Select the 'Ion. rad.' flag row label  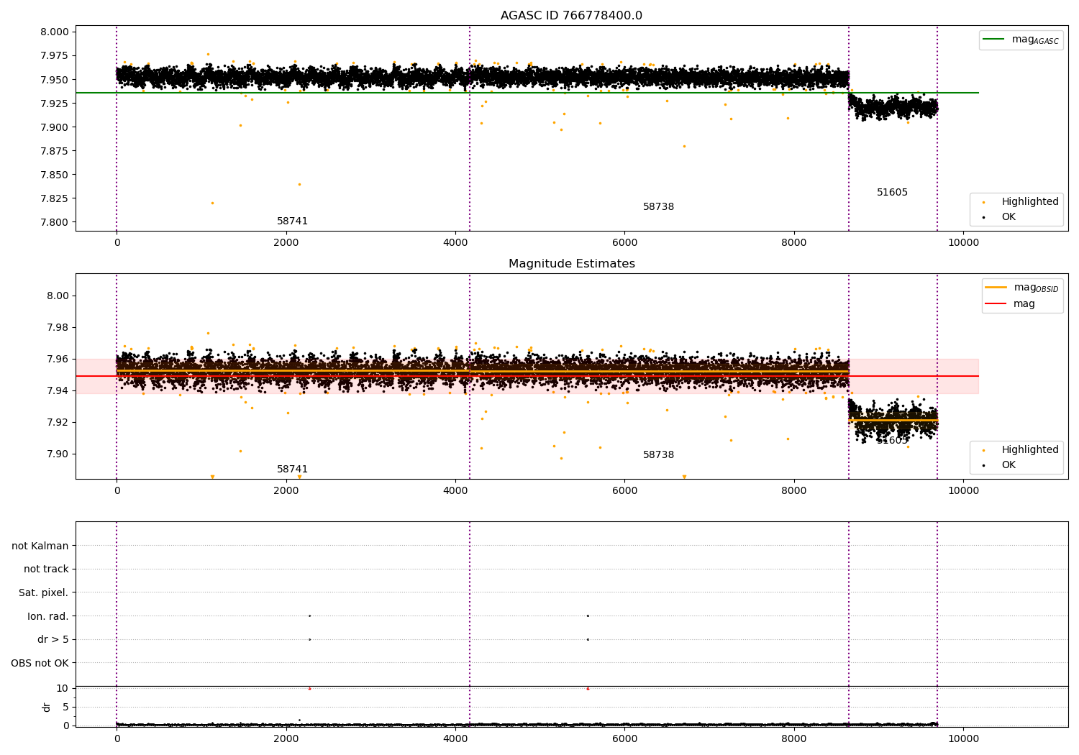tap(48, 616)
